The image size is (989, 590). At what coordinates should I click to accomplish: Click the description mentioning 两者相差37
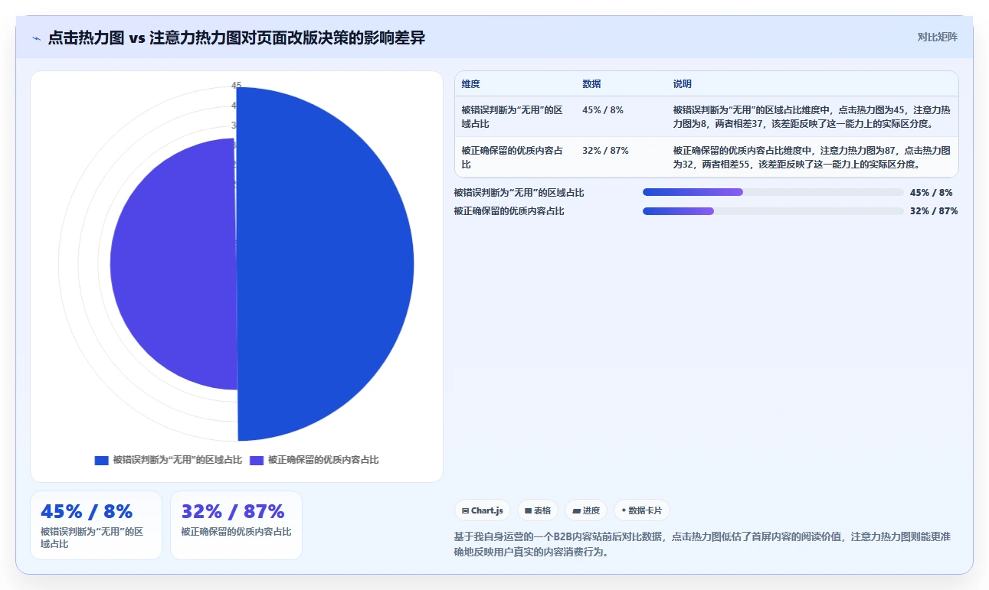(x=812, y=116)
